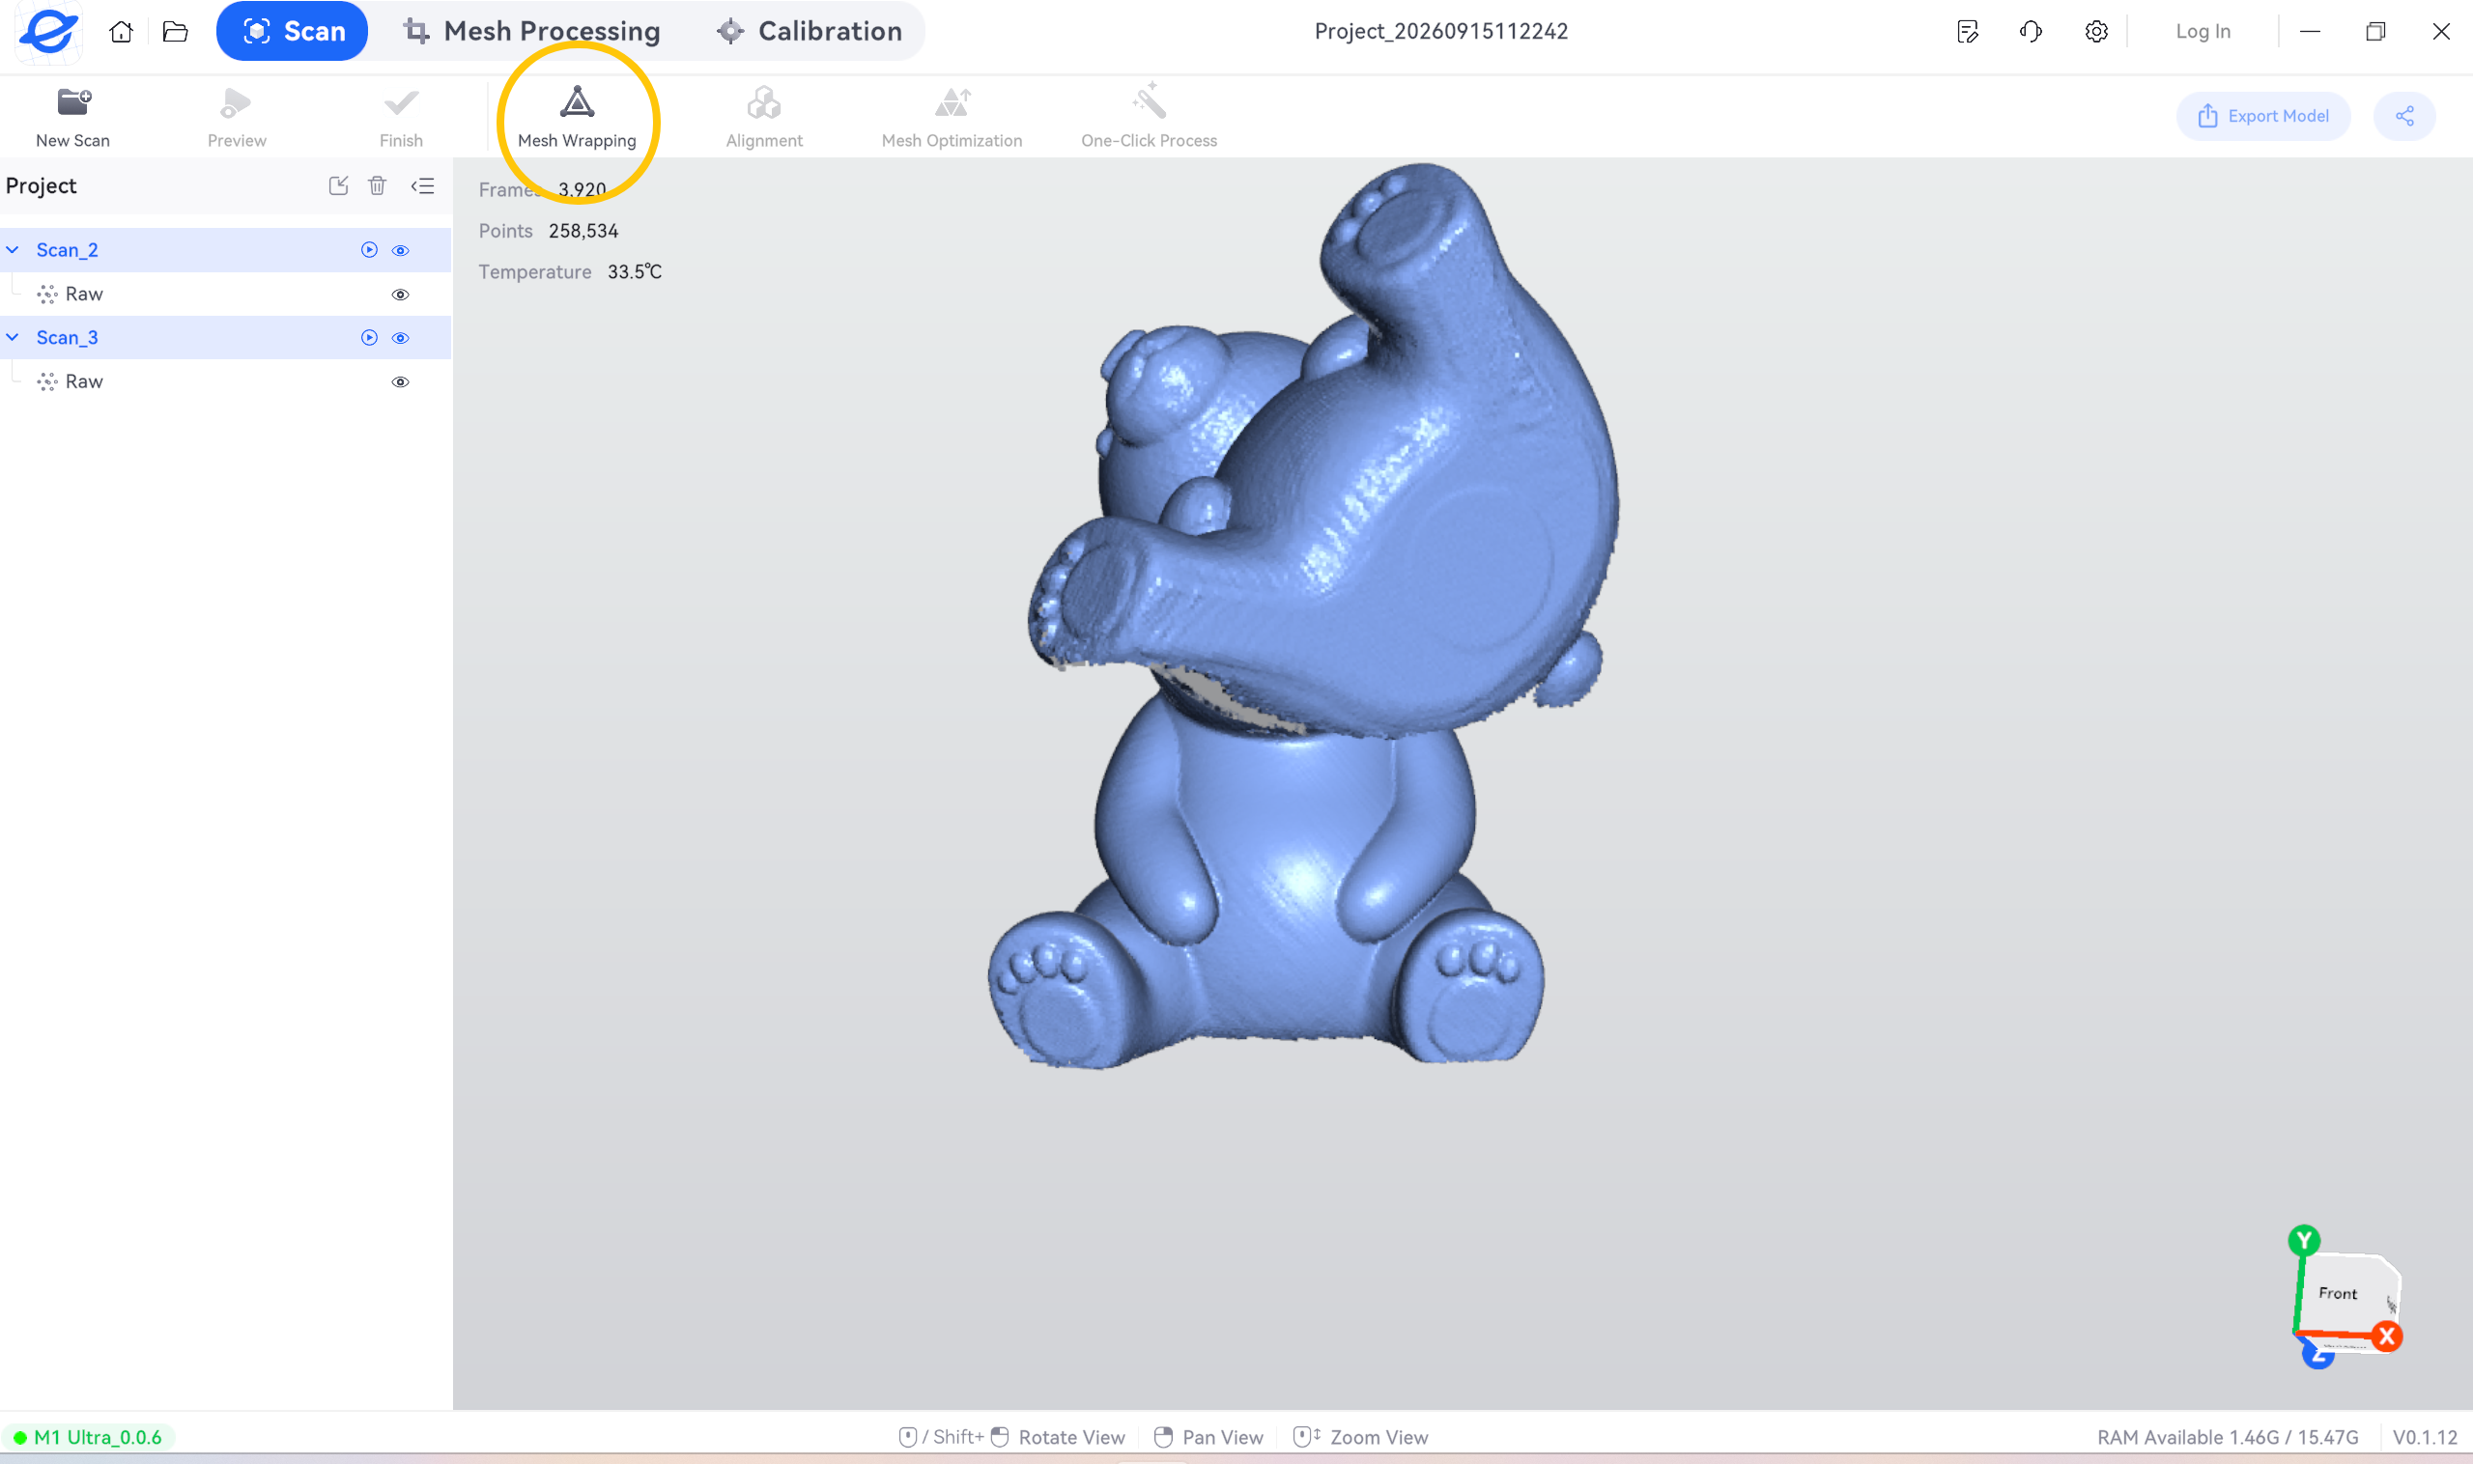Open project folder icon in title bar

176,32
